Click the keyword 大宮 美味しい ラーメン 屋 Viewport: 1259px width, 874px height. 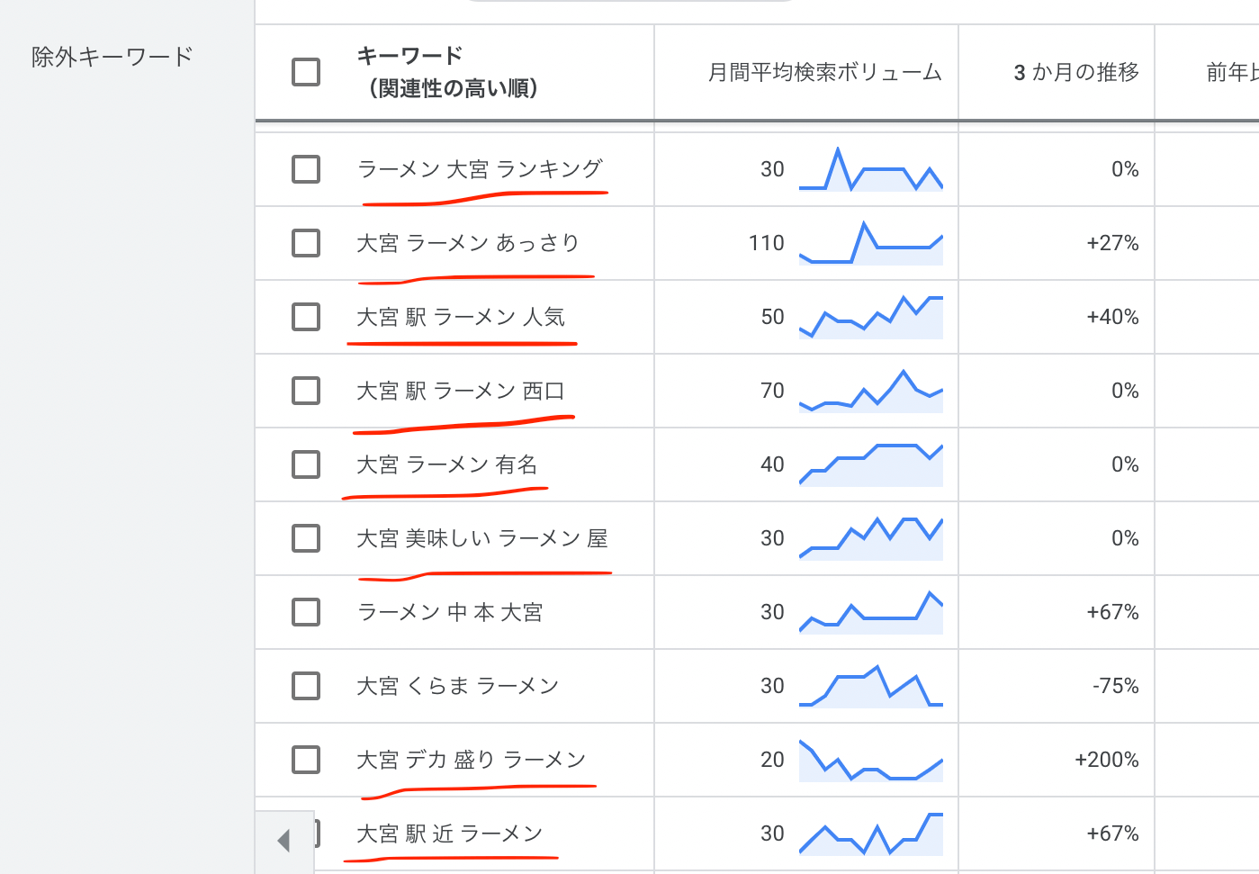(482, 538)
